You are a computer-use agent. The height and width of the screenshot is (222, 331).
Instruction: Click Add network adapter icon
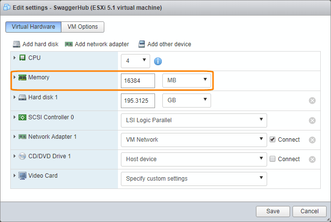(x=69, y=44)
